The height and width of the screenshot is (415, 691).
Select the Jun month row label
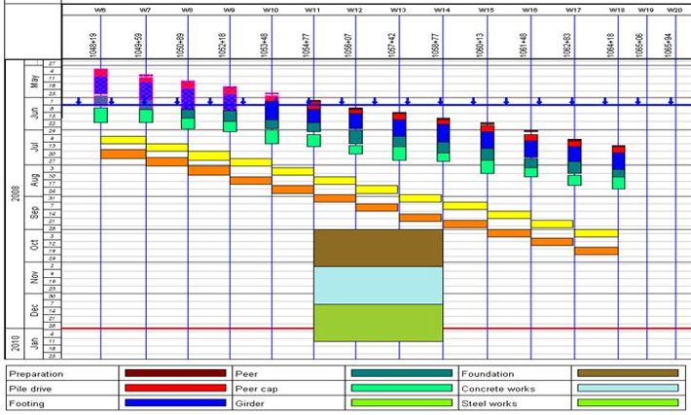point(34,113)
